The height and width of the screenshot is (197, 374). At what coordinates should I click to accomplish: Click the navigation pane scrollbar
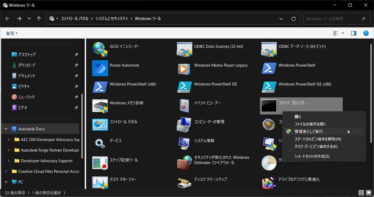coord(82,126)
